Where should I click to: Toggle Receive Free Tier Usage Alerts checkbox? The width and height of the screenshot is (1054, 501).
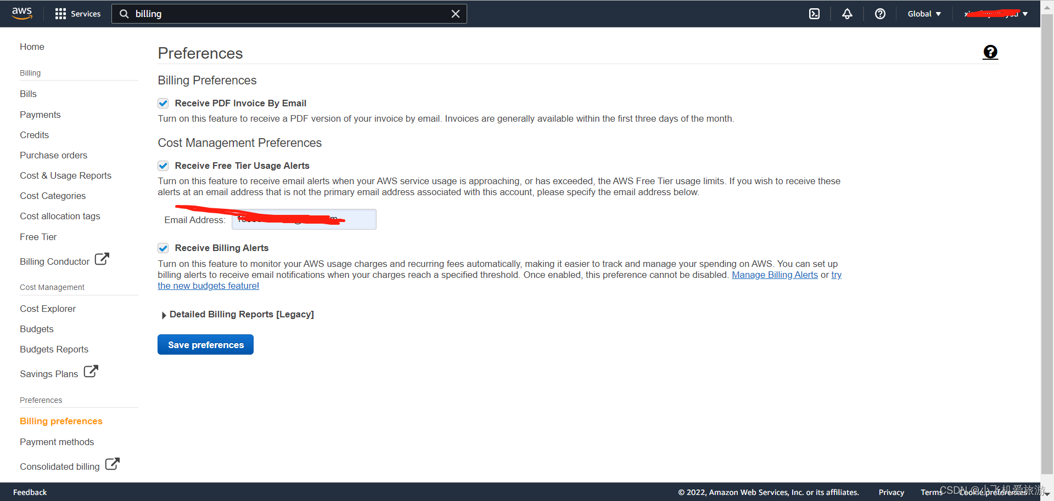[x=163, y=166]
